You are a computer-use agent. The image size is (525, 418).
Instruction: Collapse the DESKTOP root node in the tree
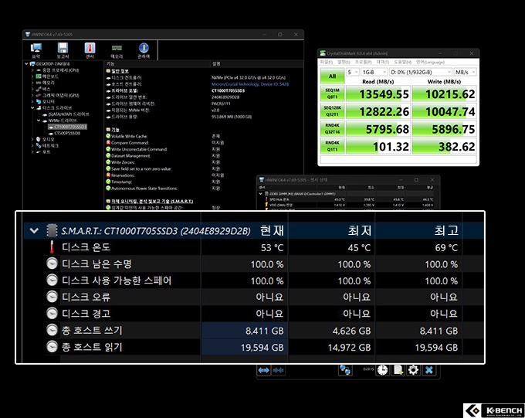(26, 63)
